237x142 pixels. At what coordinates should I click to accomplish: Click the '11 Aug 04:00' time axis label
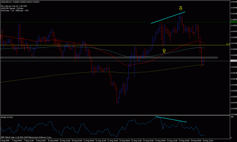click(x=89, y=140)
